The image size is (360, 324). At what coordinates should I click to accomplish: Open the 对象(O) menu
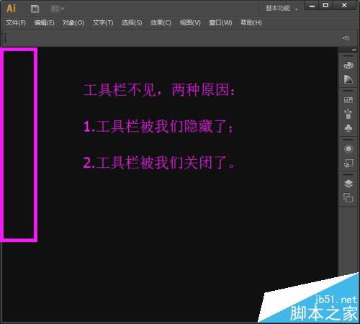pos(73,23)
